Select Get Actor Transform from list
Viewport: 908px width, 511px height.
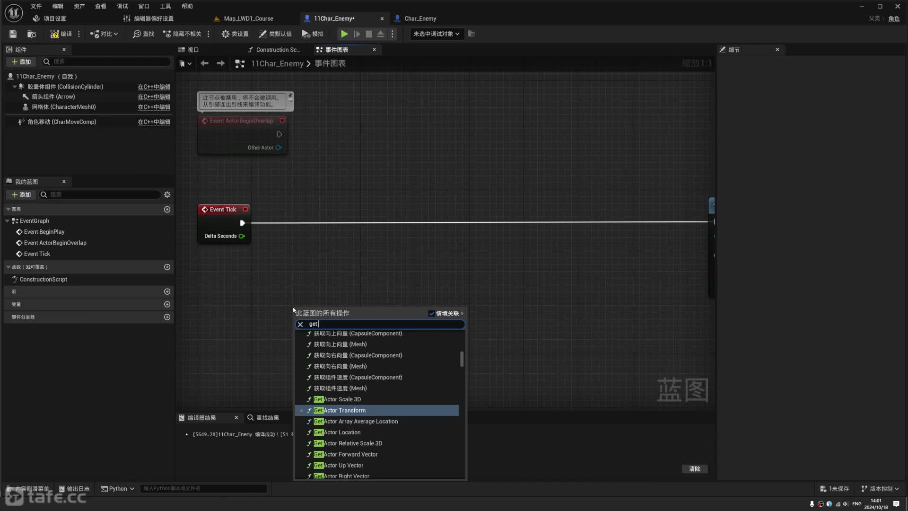tap(377, 410)
